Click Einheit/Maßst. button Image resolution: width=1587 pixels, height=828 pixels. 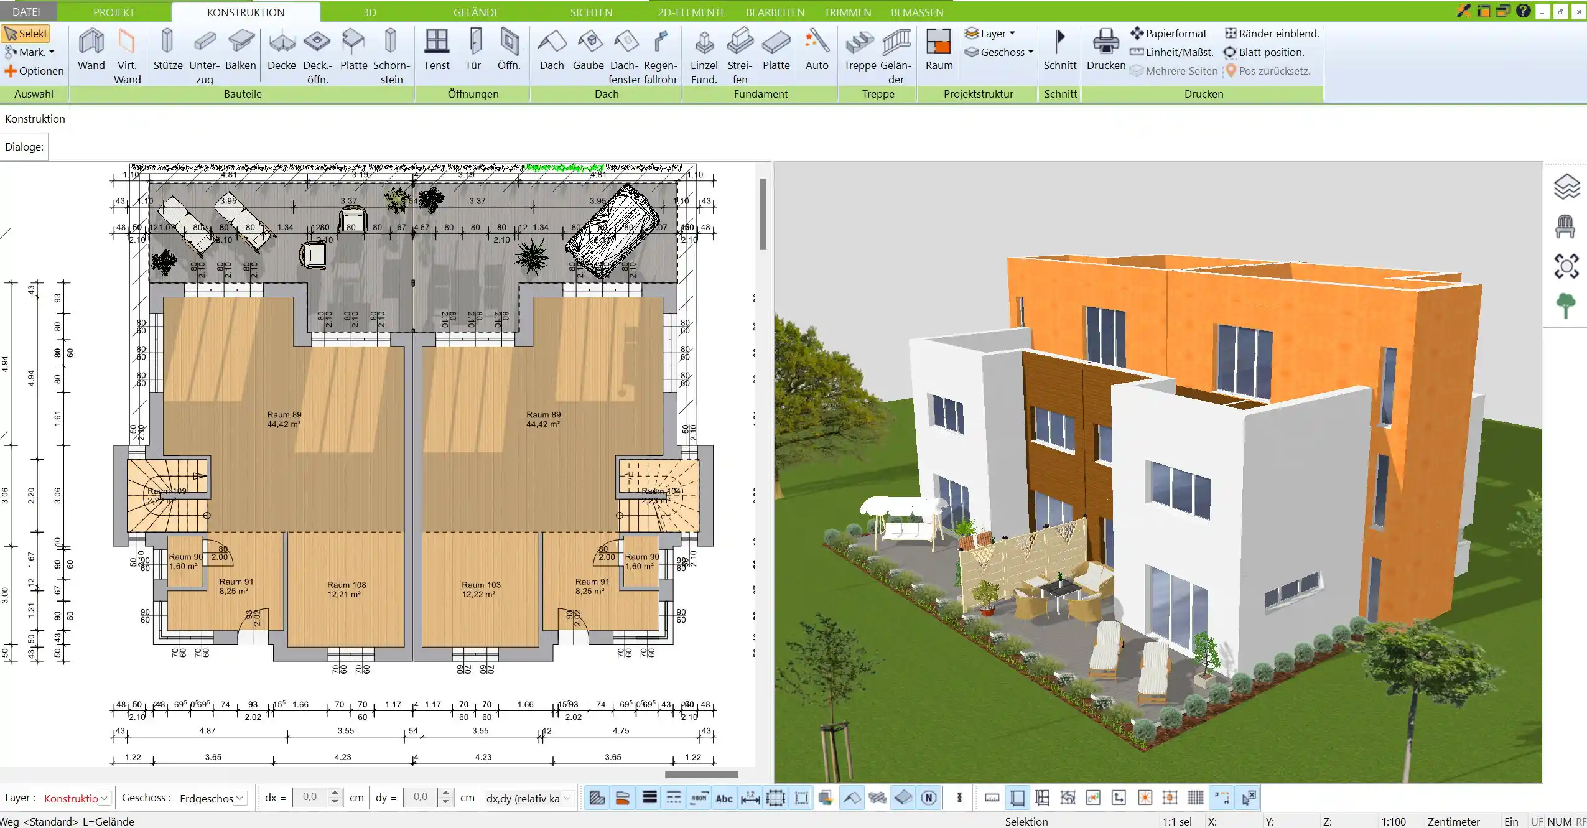[x=1172, y=52]
